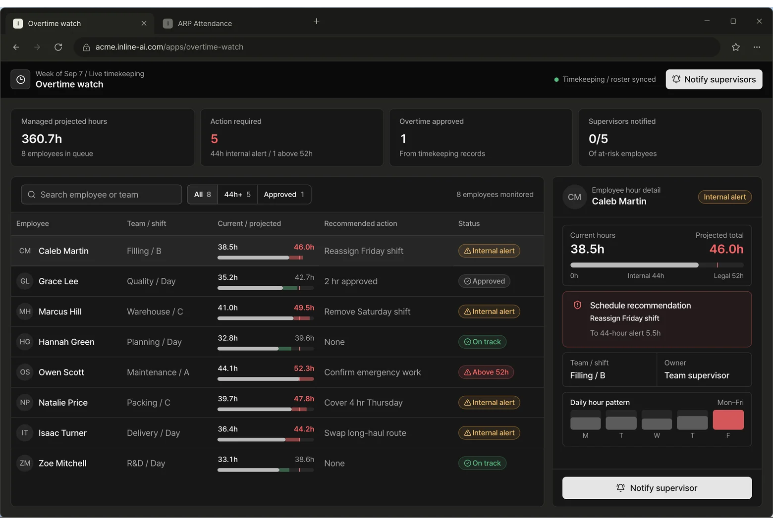This screenshot has width=773, height=525.
Task: Click Owen Scott's OS avatar
Action: click(x=25, y=372)
